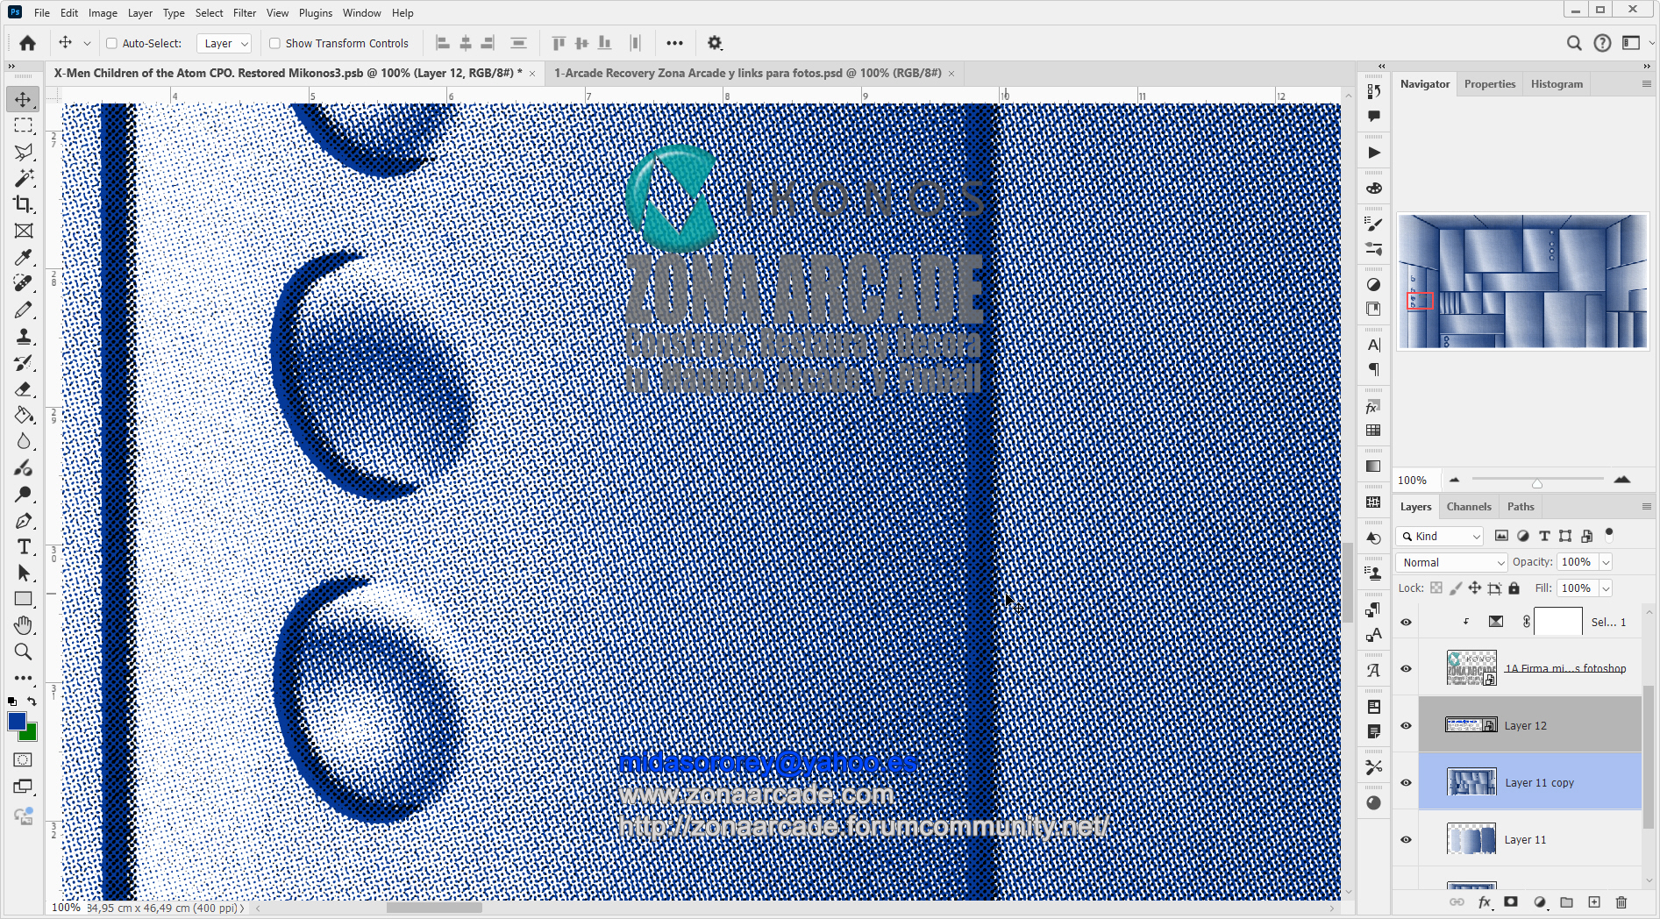Select the Rectangular Marquee tool

[24, 125]
